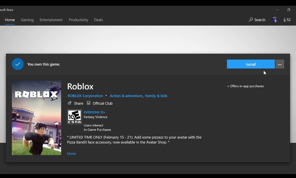Install the Roblox game
296x178 pixels.
[251, 64]
